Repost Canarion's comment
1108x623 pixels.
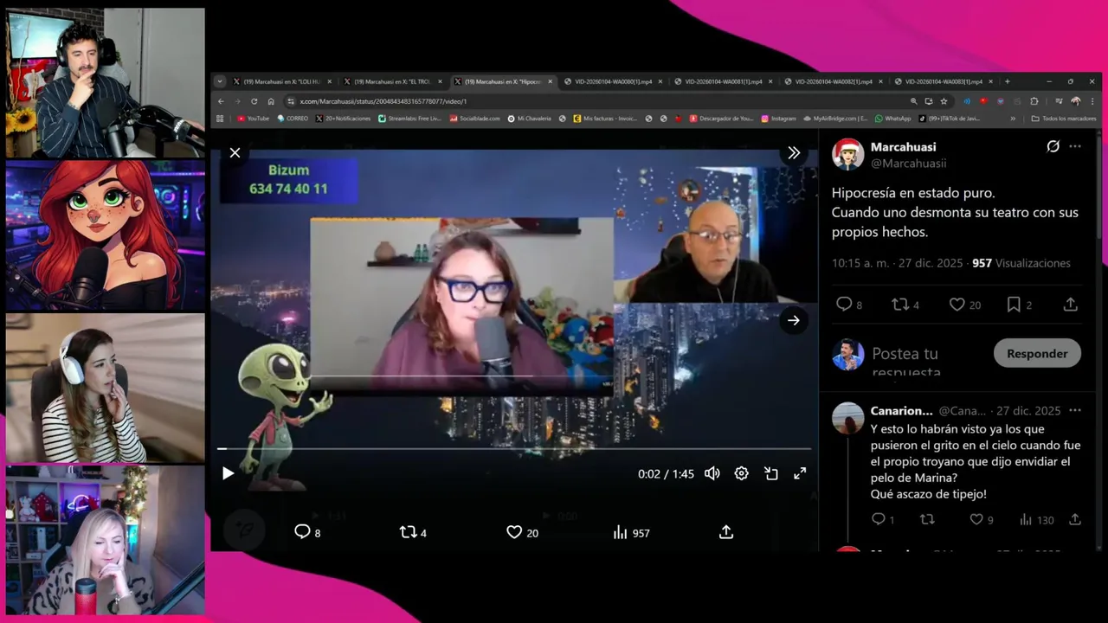(x=927, y=519)
